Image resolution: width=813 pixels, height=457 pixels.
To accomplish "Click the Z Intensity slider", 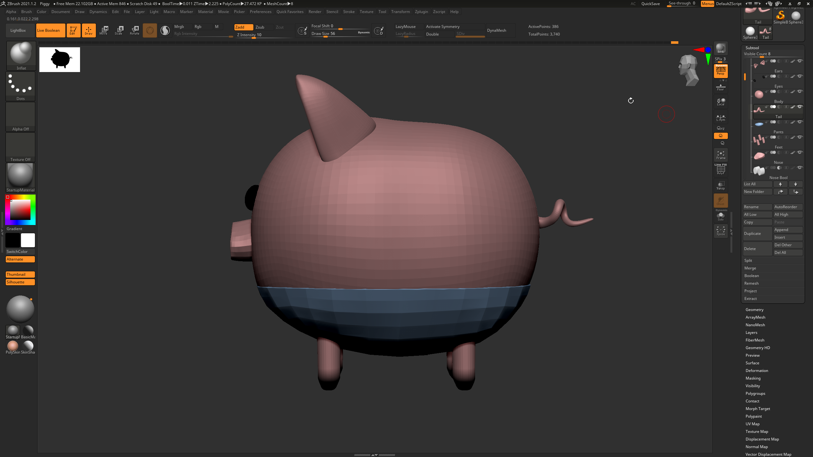I will tap(265, 35).
